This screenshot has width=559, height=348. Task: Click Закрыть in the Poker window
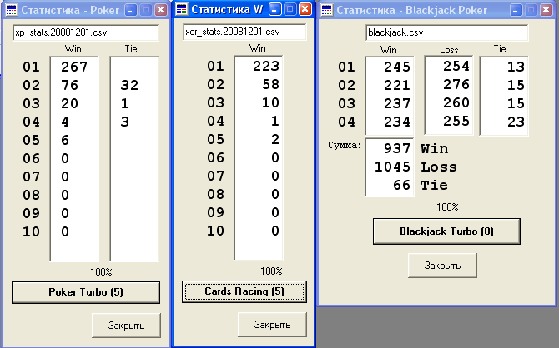124,325
